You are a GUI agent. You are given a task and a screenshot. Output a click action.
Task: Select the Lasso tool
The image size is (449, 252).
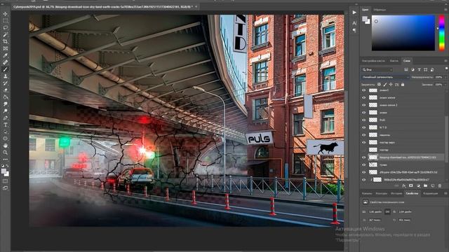5,28
